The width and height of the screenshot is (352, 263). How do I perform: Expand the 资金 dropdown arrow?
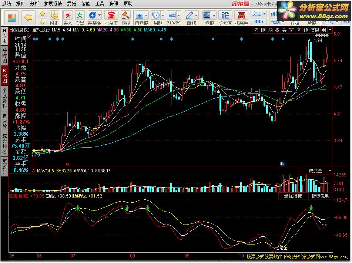[264, 14]
